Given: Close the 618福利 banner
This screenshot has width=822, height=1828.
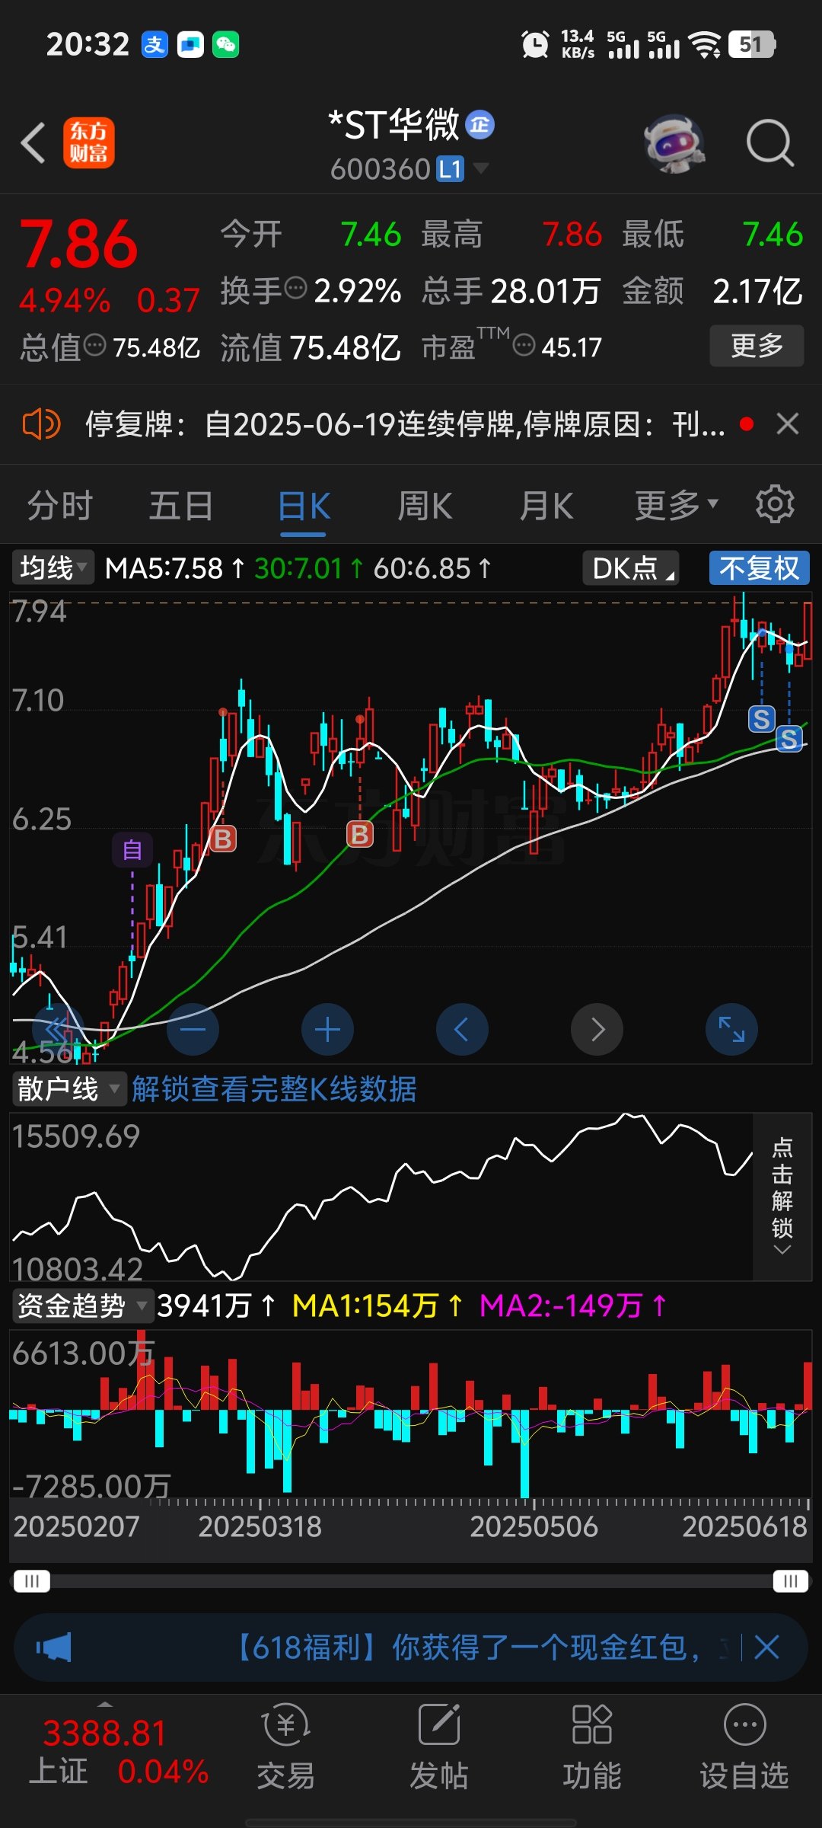Looking at the screenshot, I should click(766, 1647).
